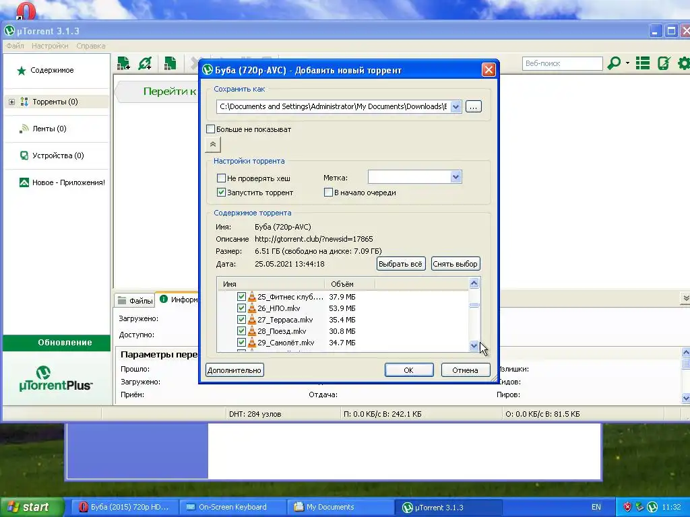Select Торренты (0) in the sidebar
Image resolution: width=690 pixels, height=517 pixels.
coord(55,102)
